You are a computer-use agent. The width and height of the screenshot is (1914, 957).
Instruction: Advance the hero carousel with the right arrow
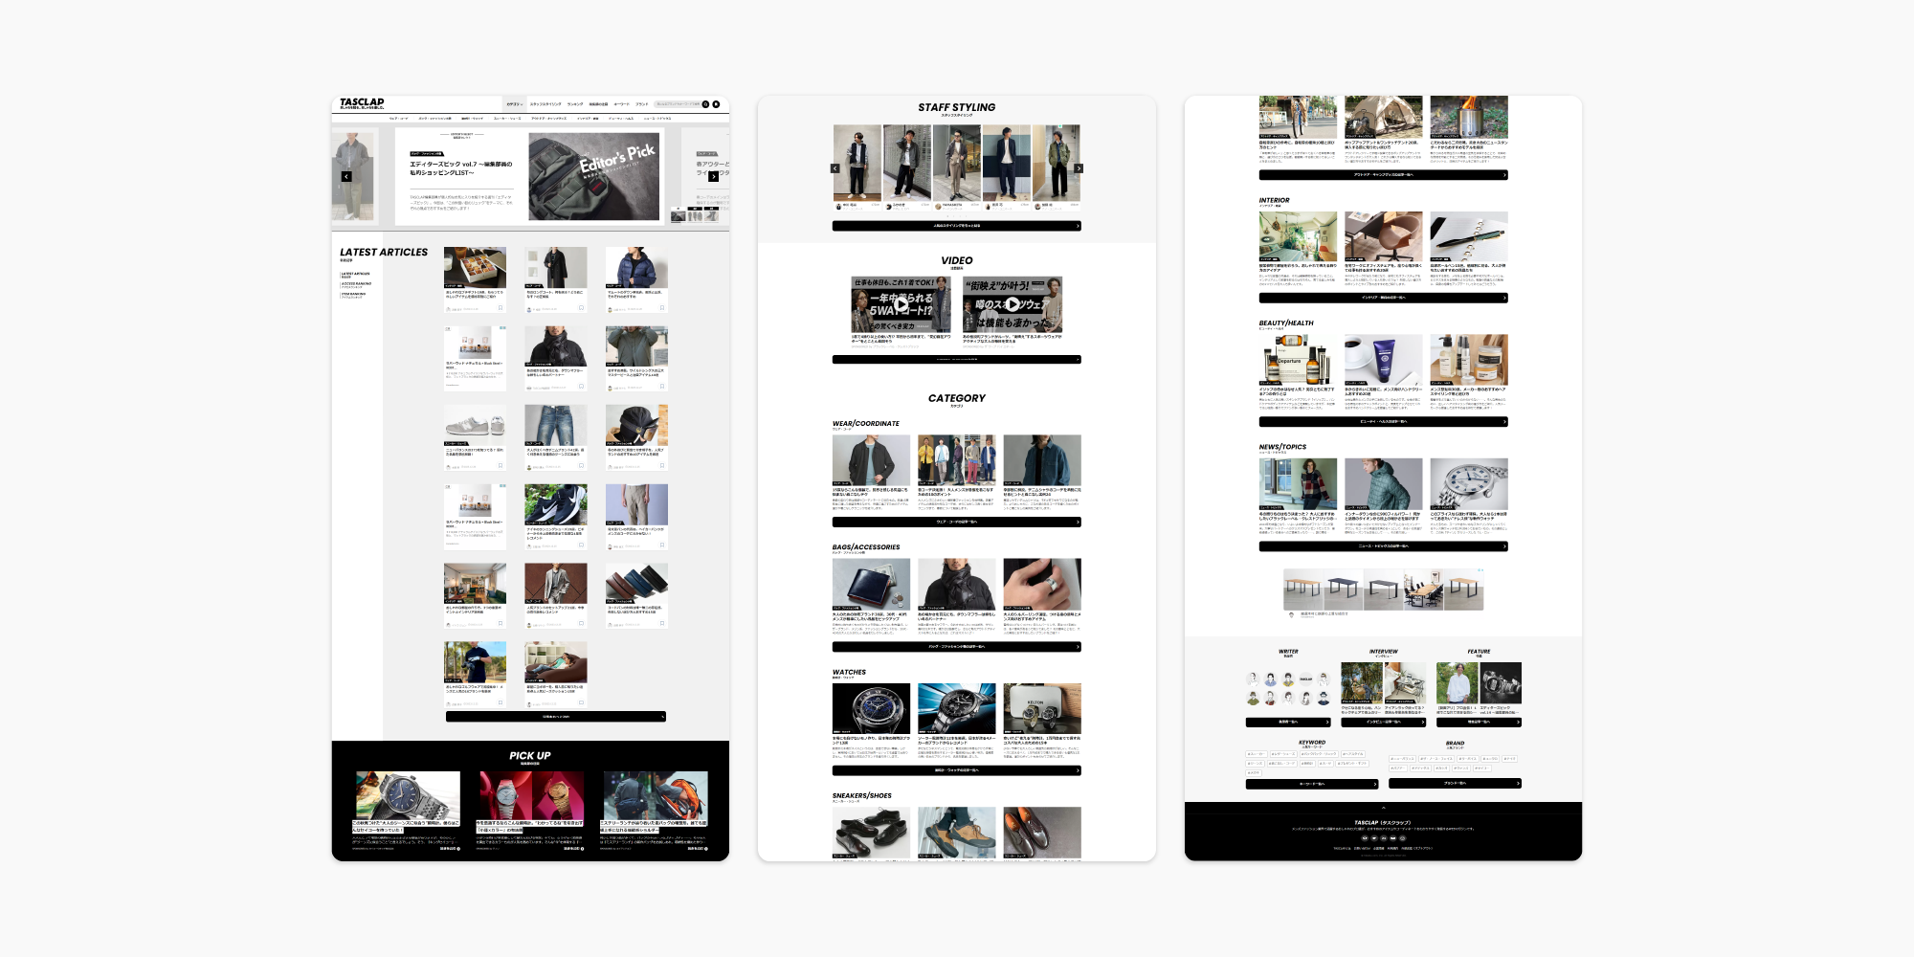point(714,176)
